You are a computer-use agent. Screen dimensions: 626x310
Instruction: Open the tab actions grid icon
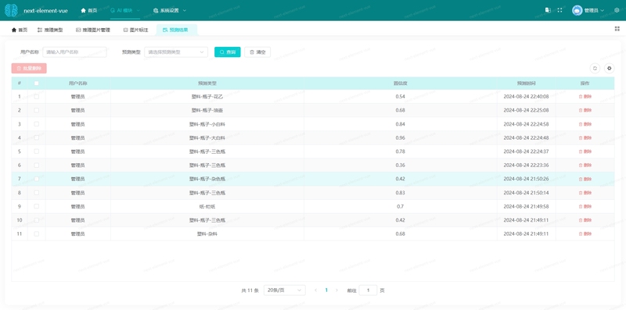(617, 29)
